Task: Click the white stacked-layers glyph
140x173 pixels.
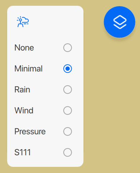Action: [x=120, y=22]
